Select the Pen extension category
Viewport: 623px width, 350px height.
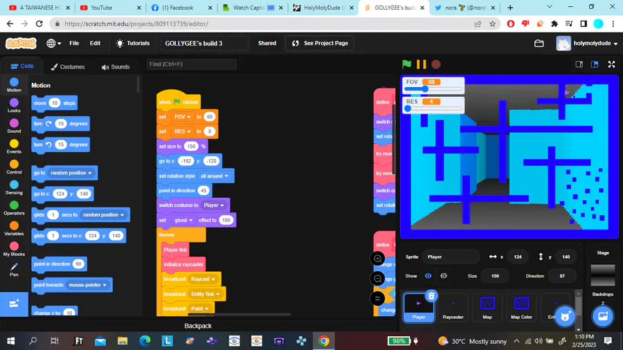coord(14,270)
